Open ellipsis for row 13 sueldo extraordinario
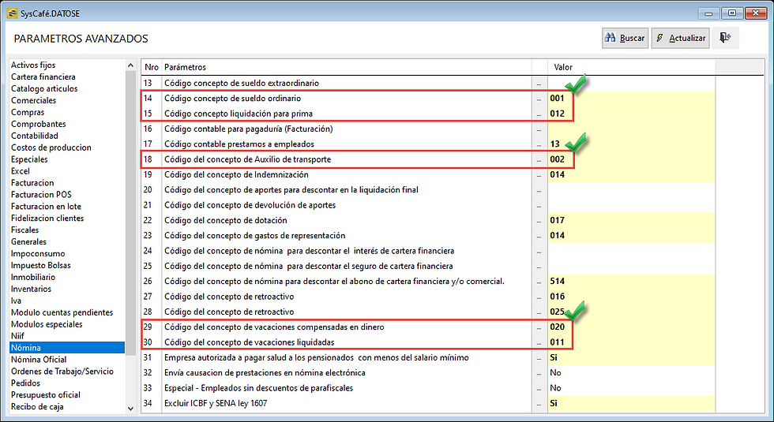The width and height of the screenshot is (774, 422). (539, 84)
